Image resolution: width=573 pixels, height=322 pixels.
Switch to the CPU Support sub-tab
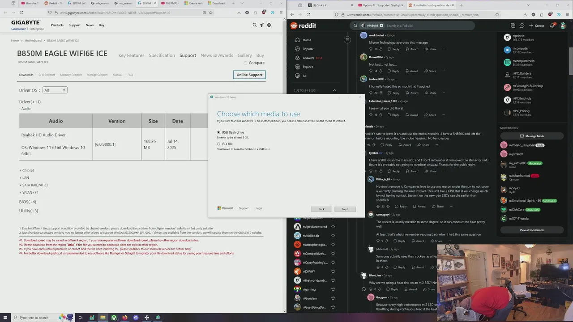[x=47, y=75]
